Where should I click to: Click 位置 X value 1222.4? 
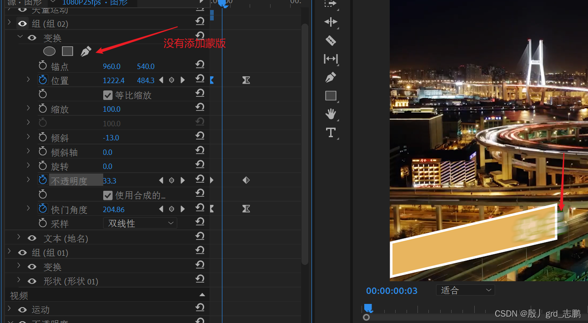coord(114,80)
